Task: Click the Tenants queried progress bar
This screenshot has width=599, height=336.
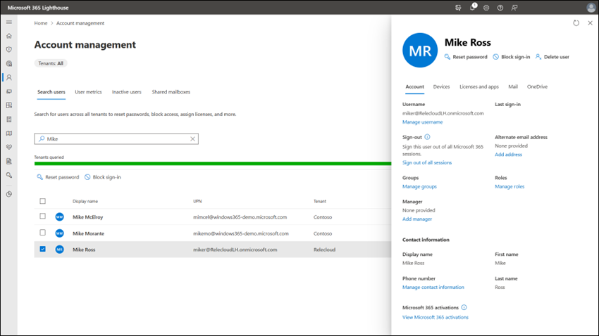Action: click(x=212, y=163)
